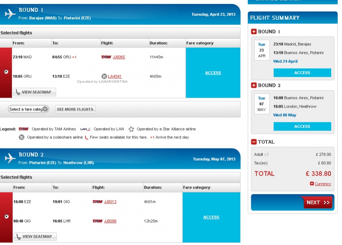Open flight JJ8065 details link
The height and width of the screenshot is (245, 342).
click(119, 57)
